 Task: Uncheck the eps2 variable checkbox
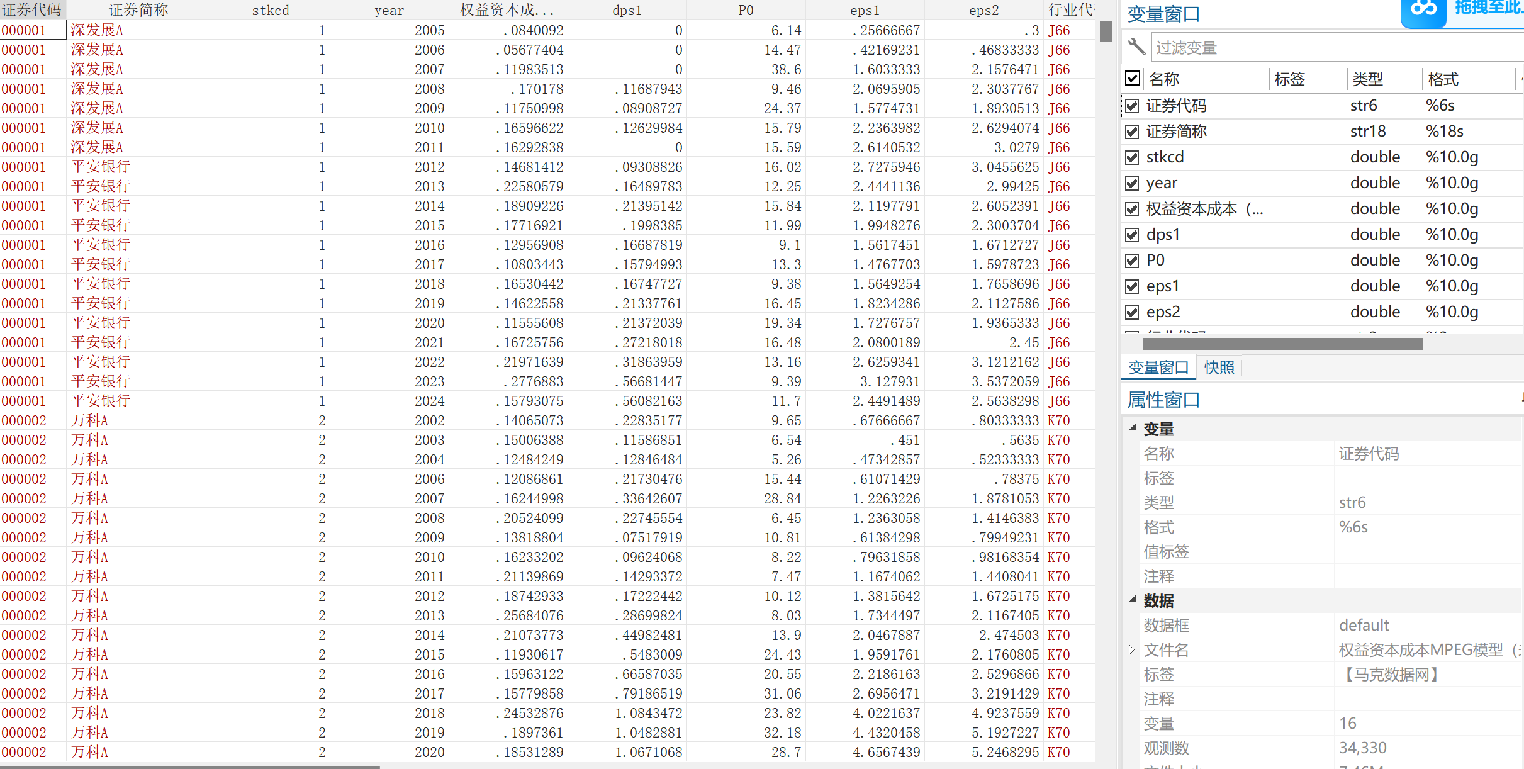[x=1132, y=312]
